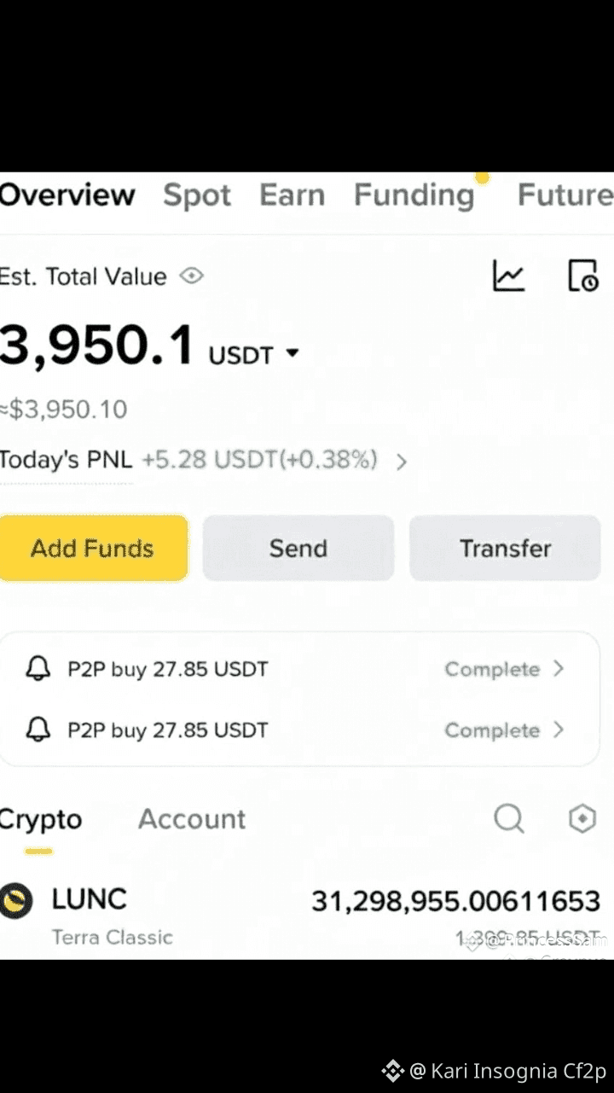Click the Transfer button
614x1093 pixels.
tap(505, 548)
